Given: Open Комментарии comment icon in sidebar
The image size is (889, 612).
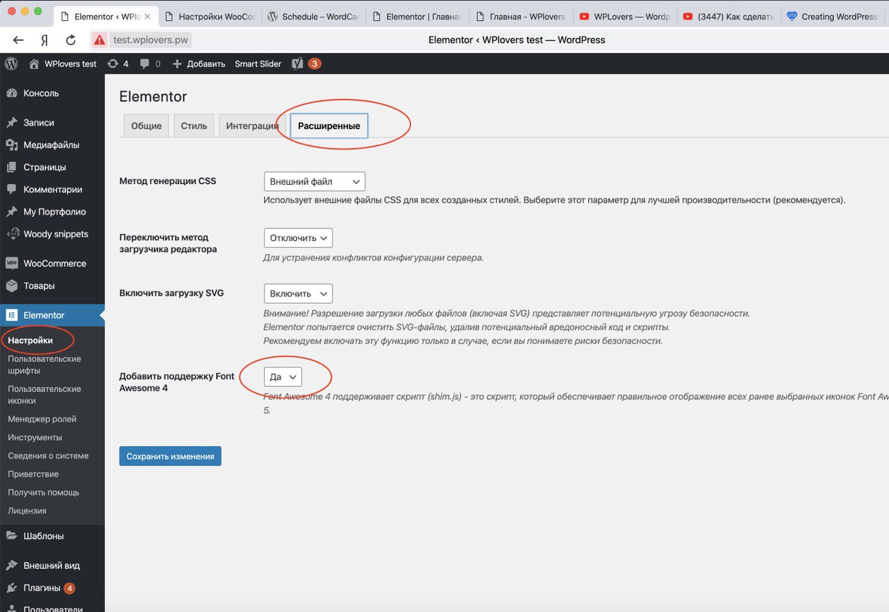Looking at the screenshot, I should [11, 189].
